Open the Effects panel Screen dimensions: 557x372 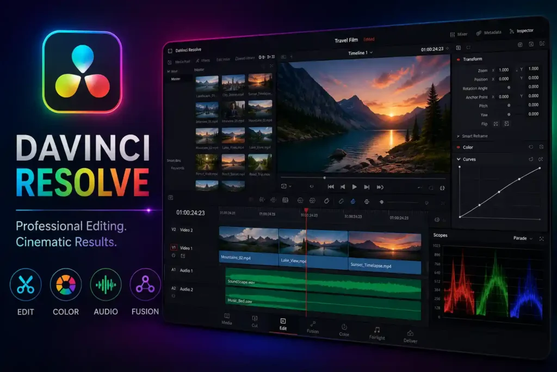203,60
